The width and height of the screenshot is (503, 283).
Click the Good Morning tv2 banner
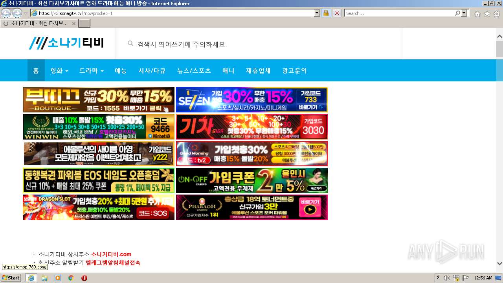point(252,154)
